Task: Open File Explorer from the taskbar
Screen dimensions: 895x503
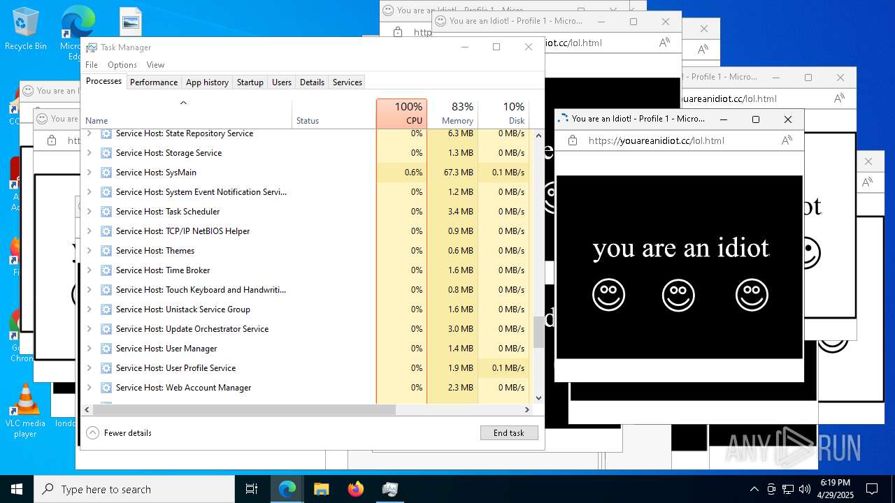Action: [321, 489]
